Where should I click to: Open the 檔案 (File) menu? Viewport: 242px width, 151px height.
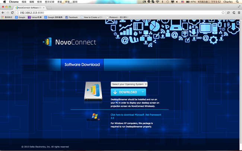click(24, 2)
